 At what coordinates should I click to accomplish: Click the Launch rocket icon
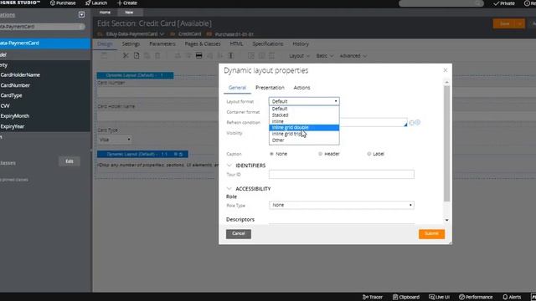tap(88, 3)
